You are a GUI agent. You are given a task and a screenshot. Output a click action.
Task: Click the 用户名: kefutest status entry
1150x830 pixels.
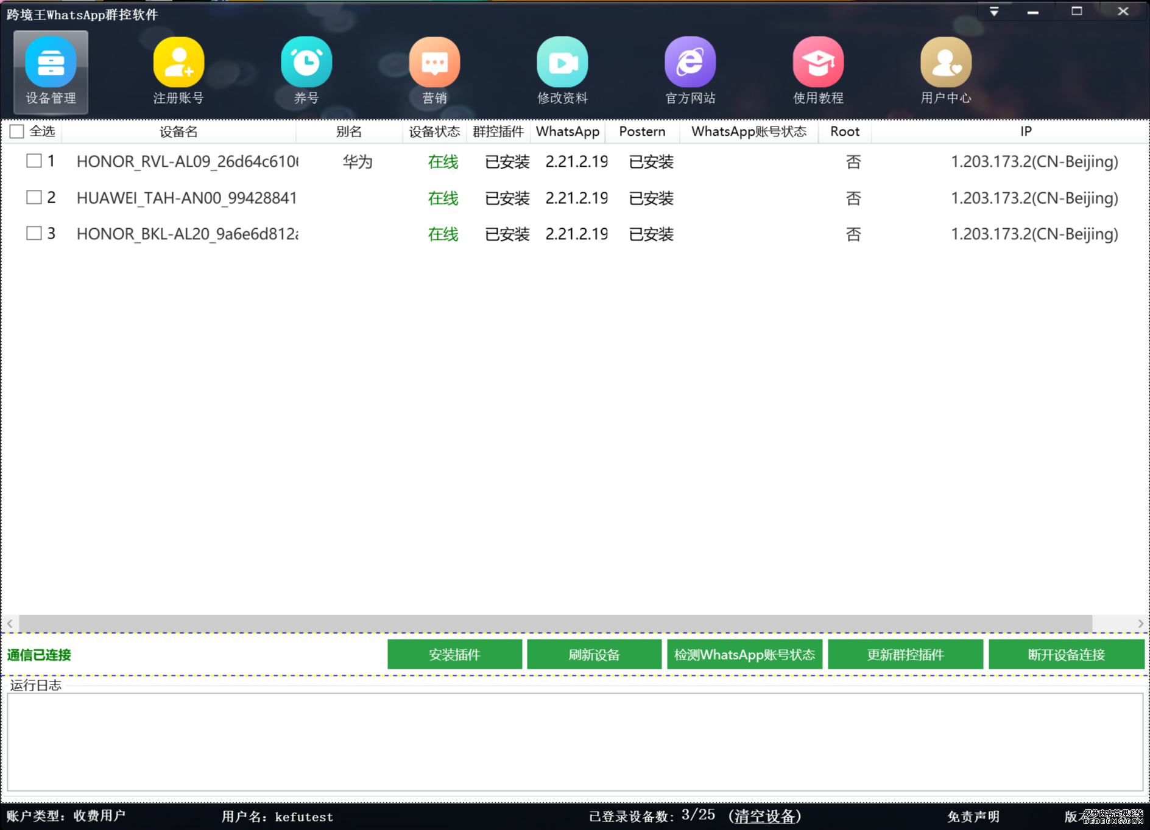277,817
